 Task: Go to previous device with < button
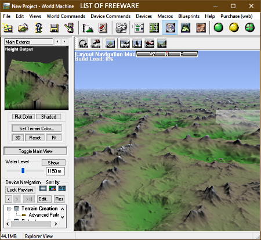click(9, 199)
